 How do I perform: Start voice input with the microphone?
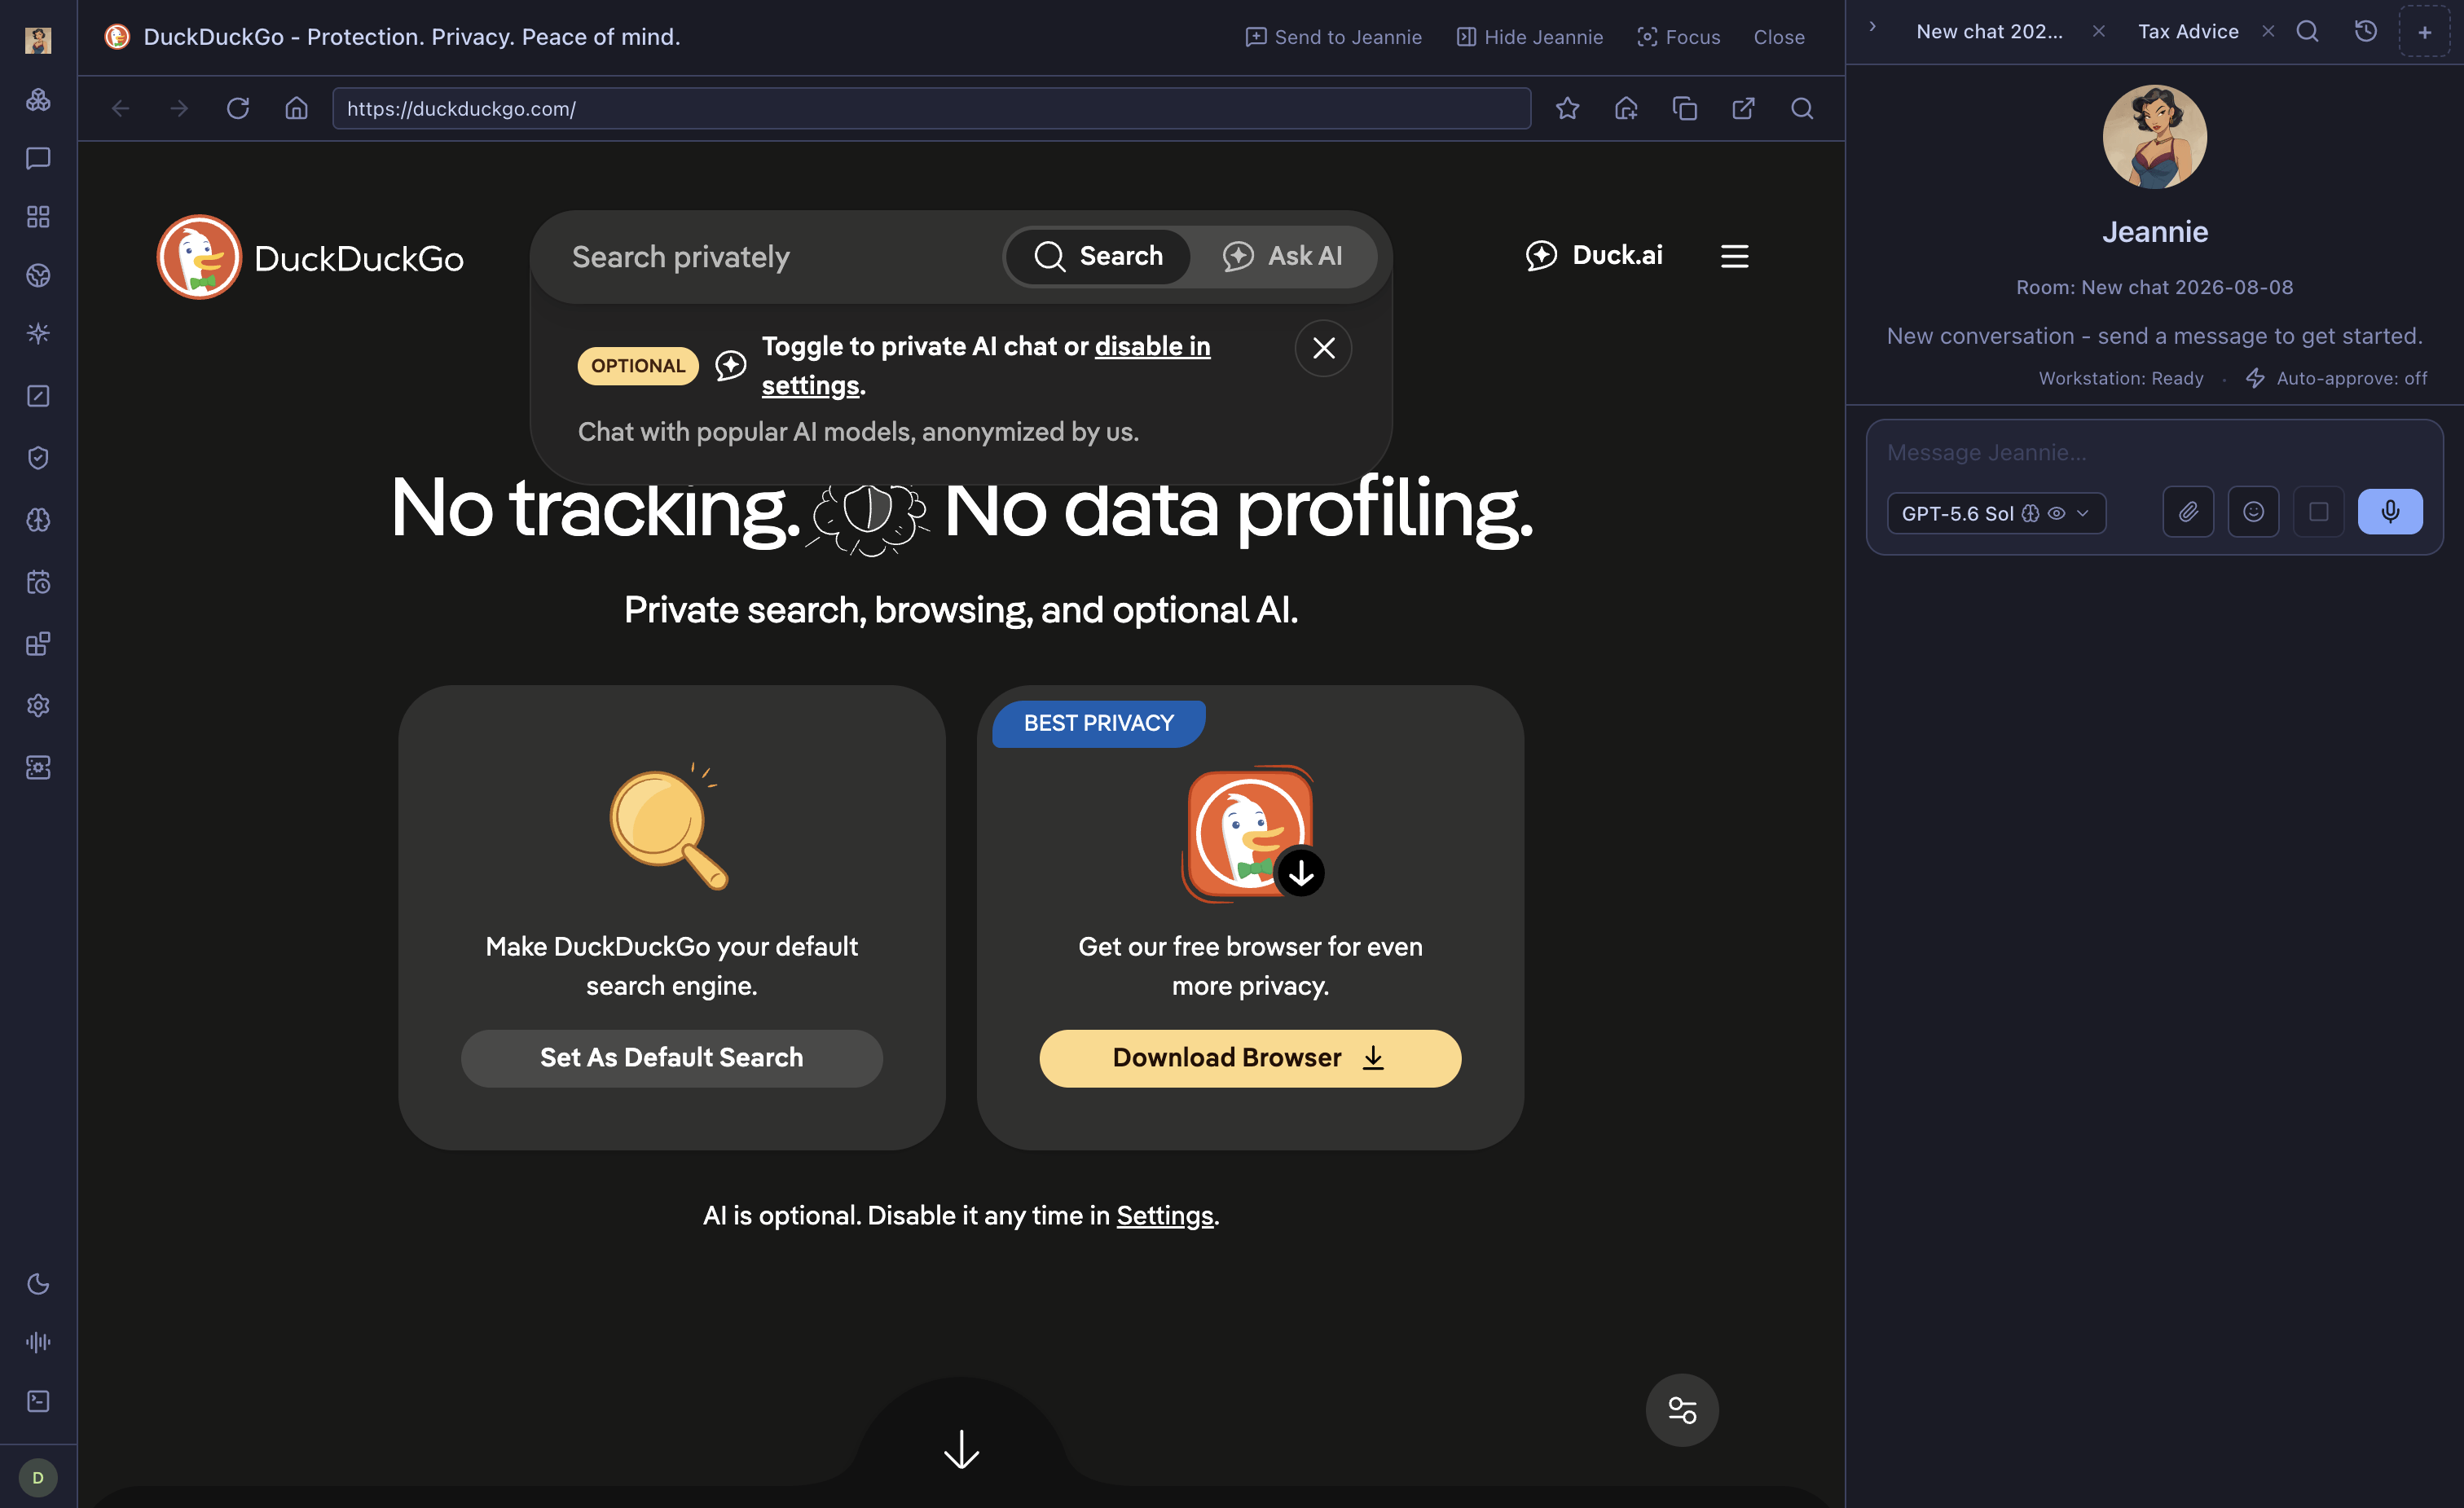coord(2390,512)
